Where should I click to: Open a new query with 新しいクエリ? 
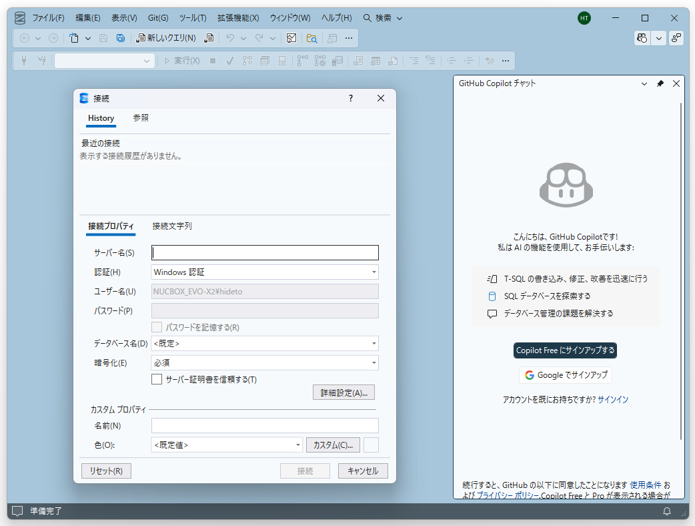[x=167, y=38]
